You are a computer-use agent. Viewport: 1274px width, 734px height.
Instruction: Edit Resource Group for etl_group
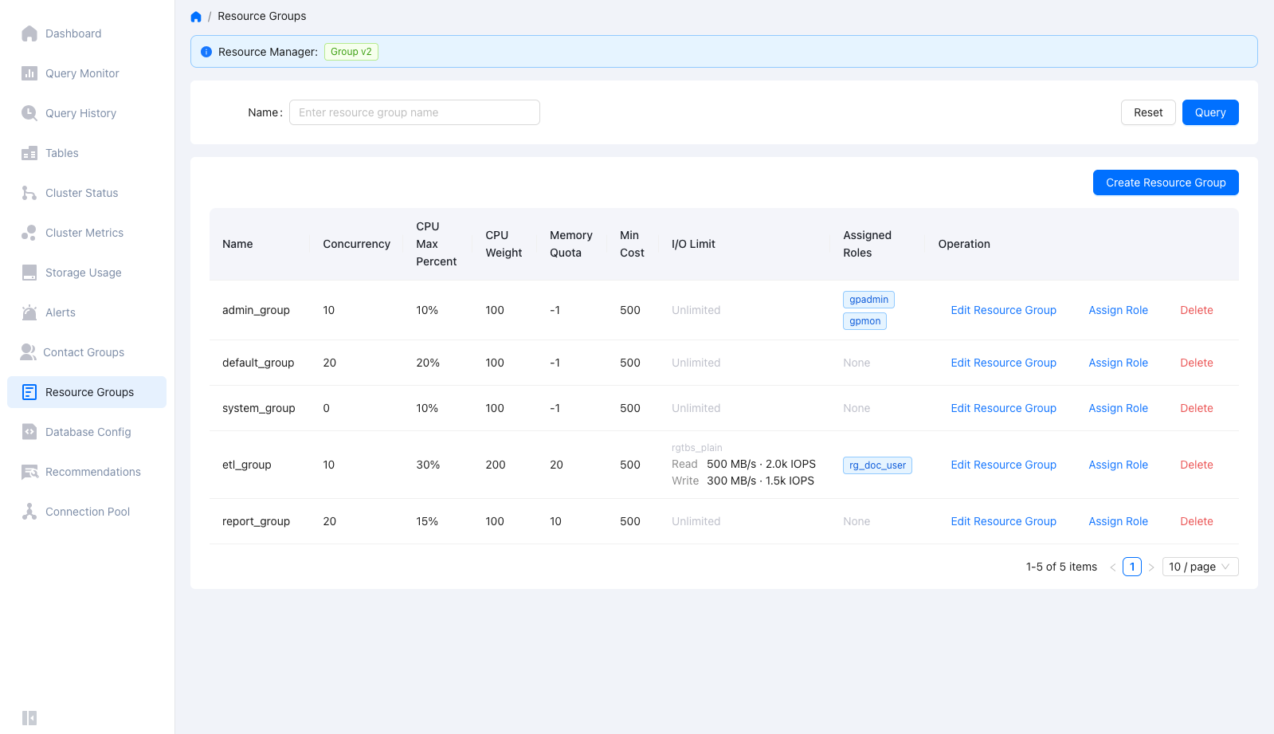click(1003, 465)
